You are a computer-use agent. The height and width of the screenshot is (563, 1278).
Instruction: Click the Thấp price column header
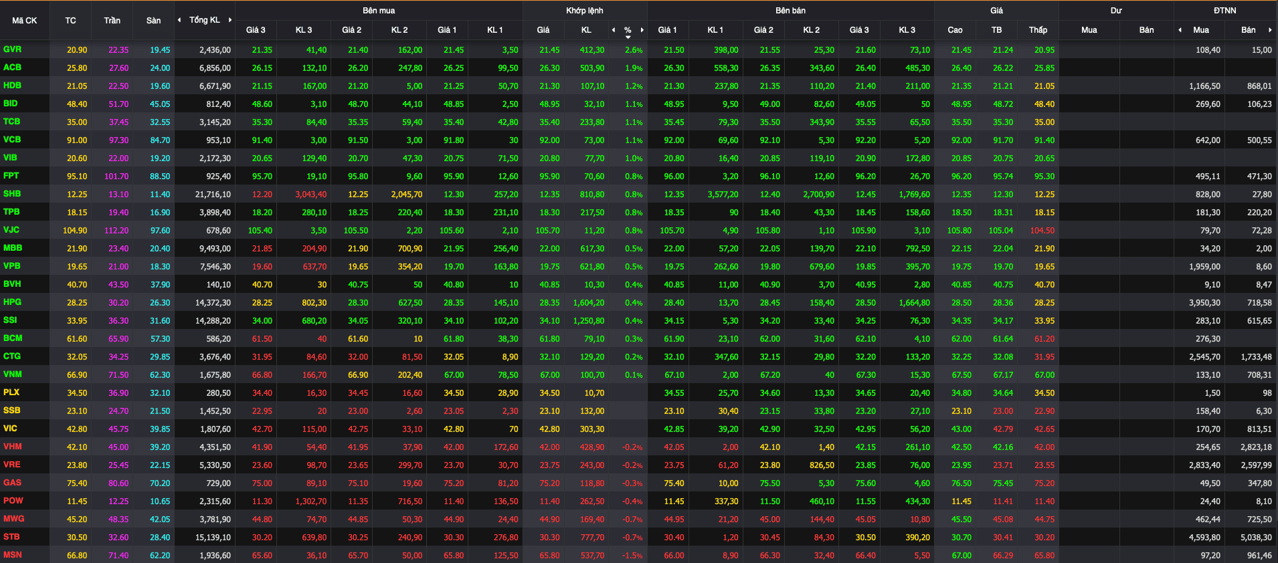[x=1038, y=30]
